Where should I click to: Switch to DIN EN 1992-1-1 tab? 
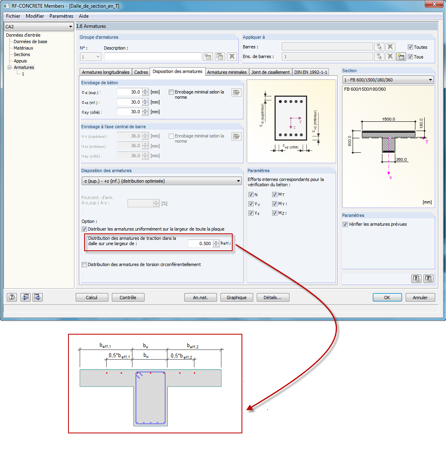pyautogui.click(x=311, y=72)
